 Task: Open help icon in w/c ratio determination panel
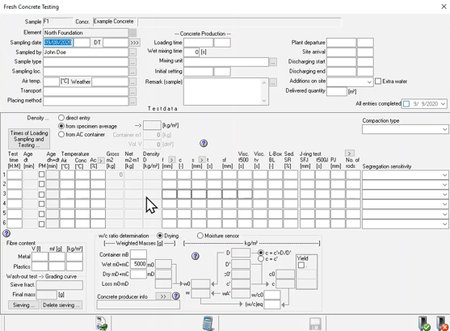[196, 256]
